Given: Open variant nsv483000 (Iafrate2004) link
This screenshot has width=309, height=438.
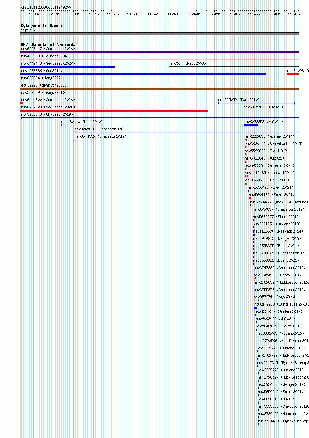Looking at the screenshot, I should coord(45,56).
